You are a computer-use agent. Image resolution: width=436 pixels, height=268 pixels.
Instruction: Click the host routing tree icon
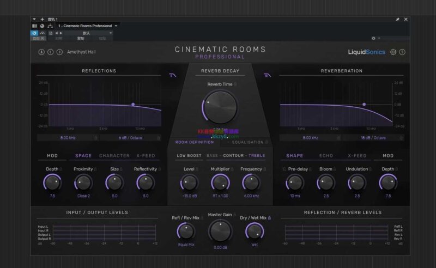(50, 26)
